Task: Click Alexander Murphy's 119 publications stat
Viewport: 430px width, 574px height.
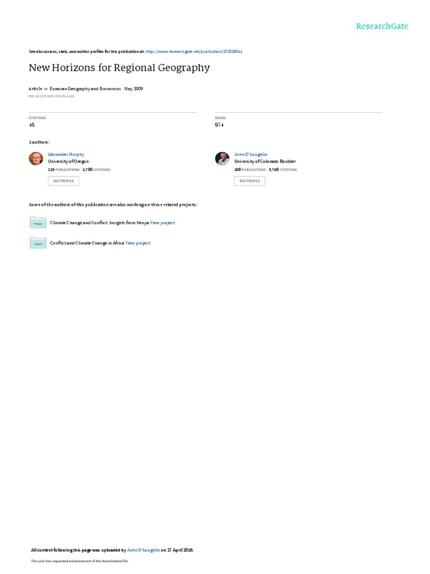Action: 64,170
